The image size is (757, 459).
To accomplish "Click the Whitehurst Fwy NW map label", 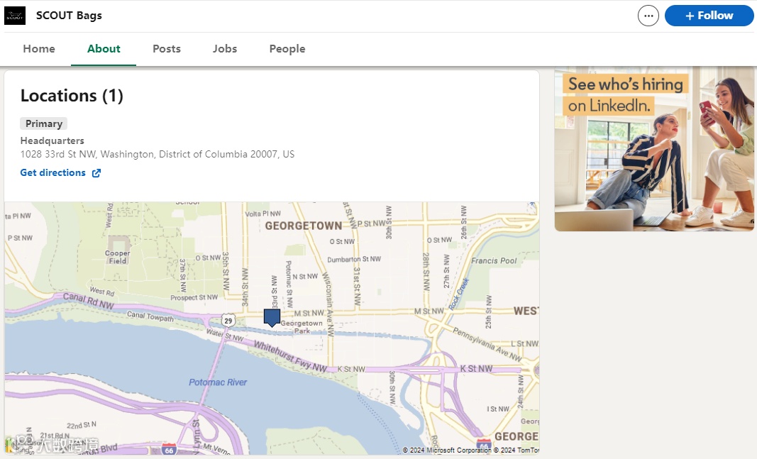I will pos(291,357).
